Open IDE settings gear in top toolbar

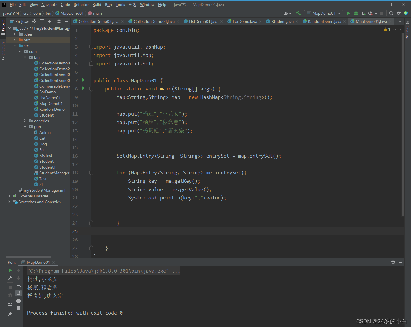pyautogui.click(x=399, y=13)
